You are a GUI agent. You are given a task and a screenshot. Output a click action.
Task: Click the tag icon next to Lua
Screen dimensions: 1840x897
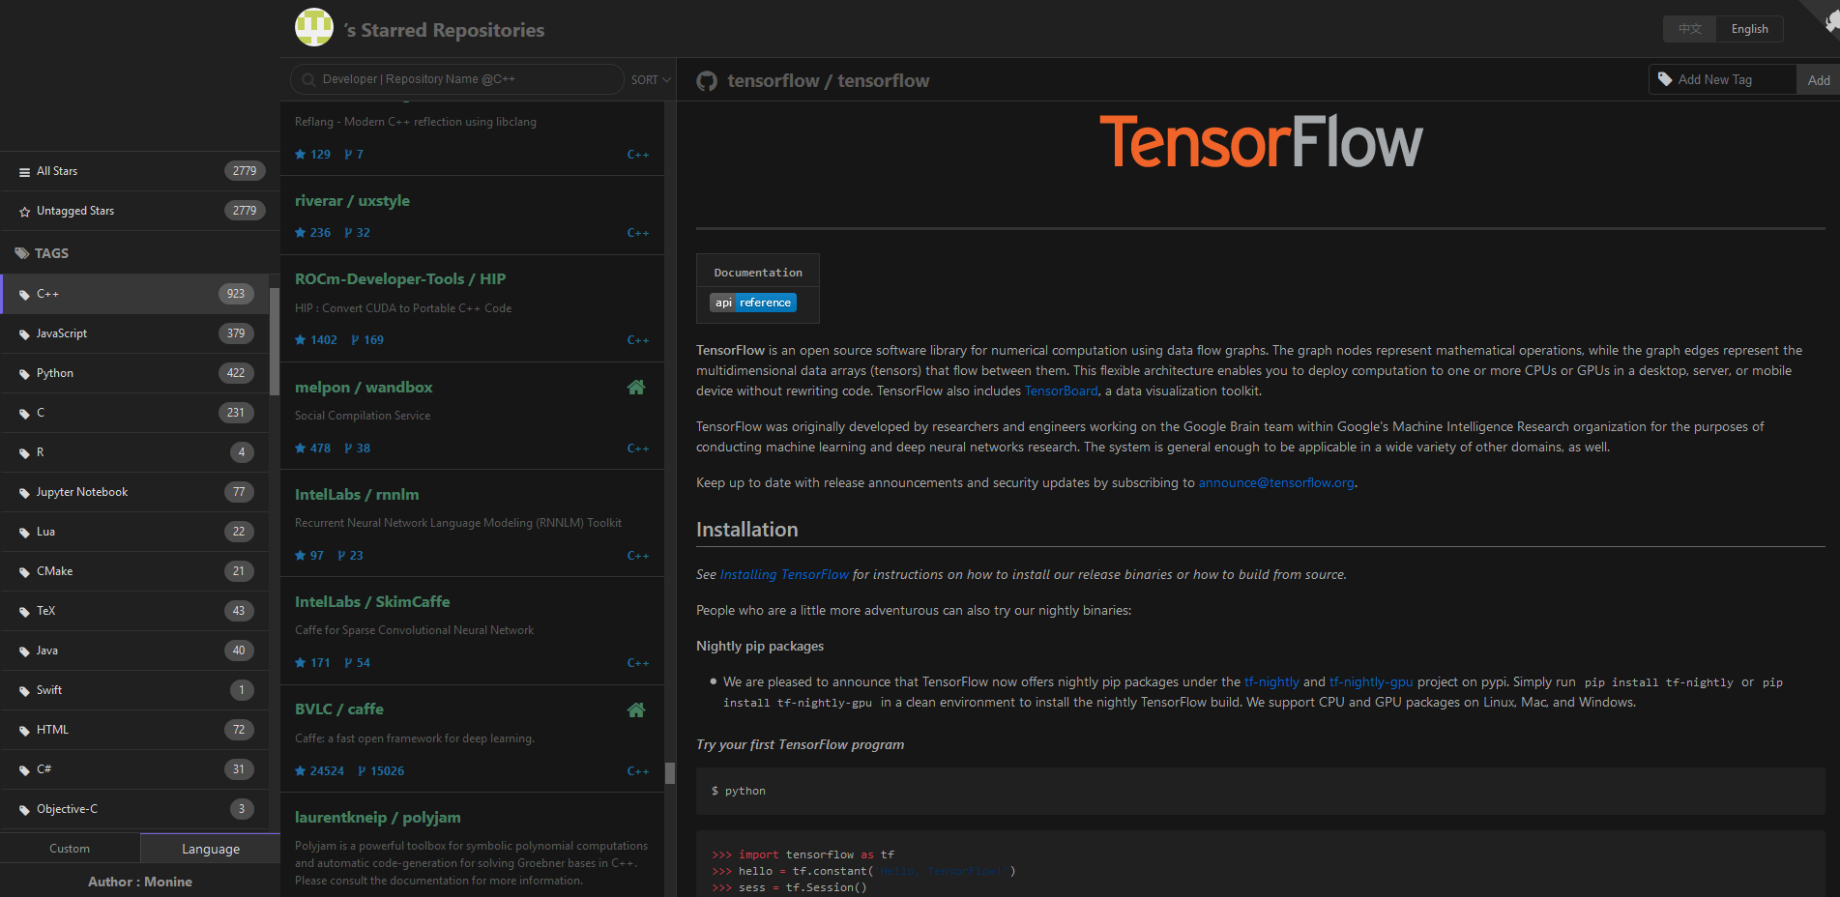(24, 533)
